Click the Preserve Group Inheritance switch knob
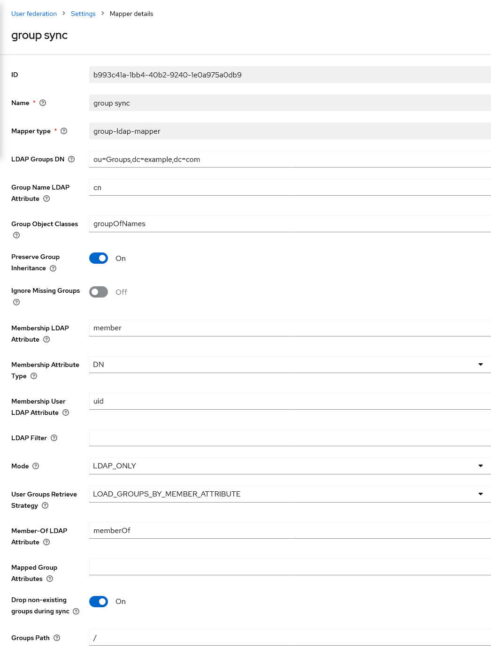The width and height of the screenshot is (491, 649). click(102, 258)
